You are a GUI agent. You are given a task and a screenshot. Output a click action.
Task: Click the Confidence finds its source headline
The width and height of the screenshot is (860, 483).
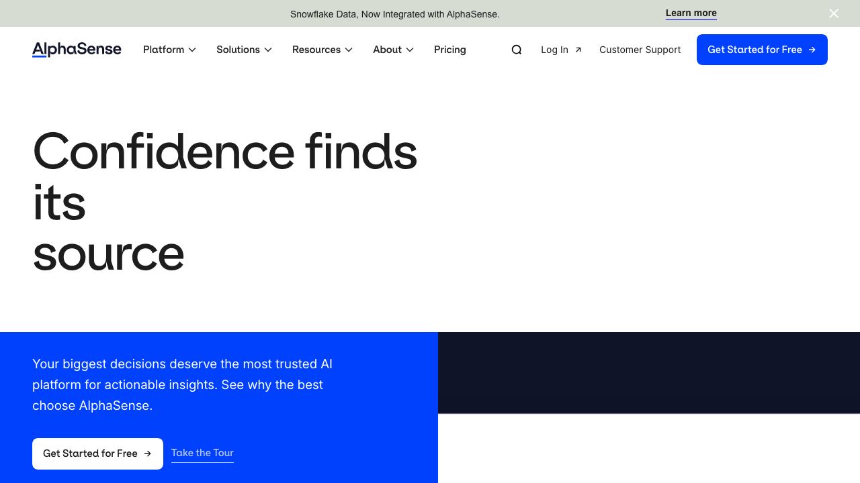tap(225, 203)
